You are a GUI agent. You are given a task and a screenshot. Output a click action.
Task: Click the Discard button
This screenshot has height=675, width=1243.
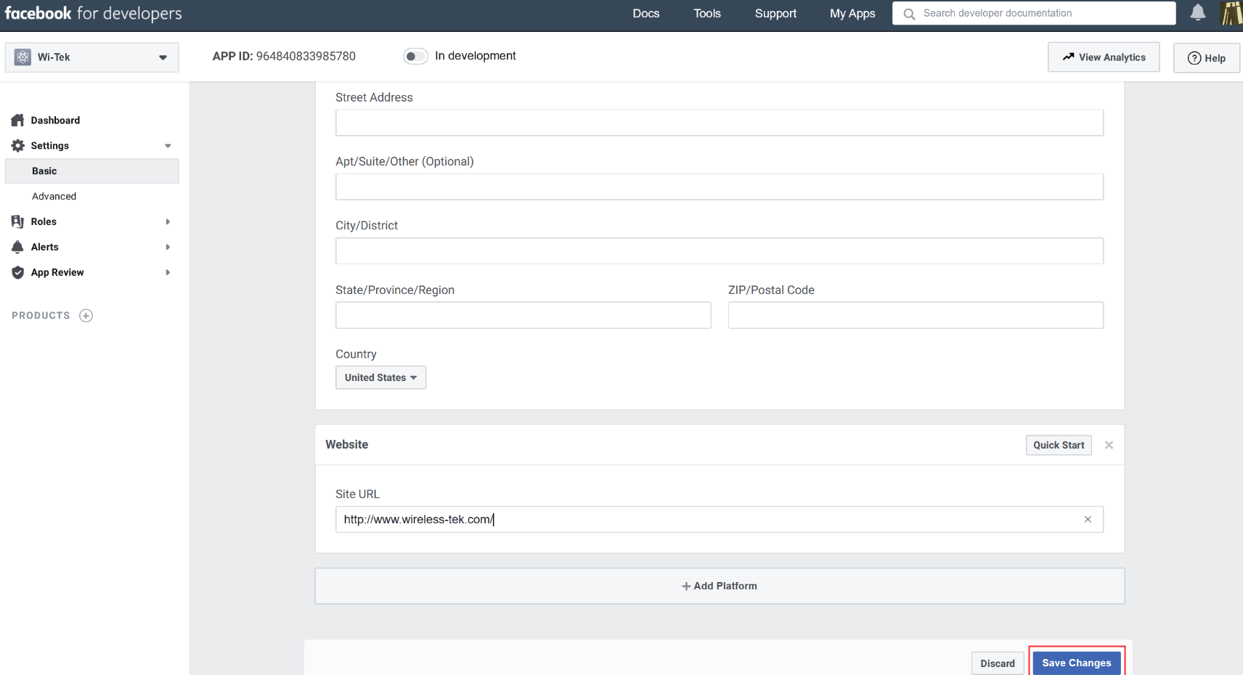pos(998,663)
